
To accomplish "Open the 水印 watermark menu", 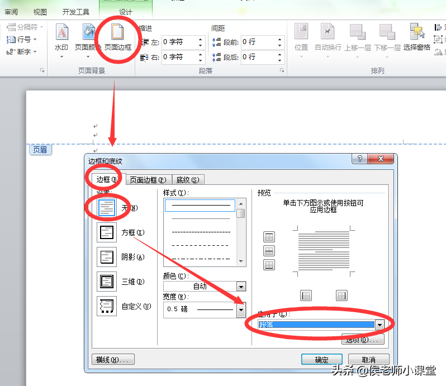I will [61, 40].
